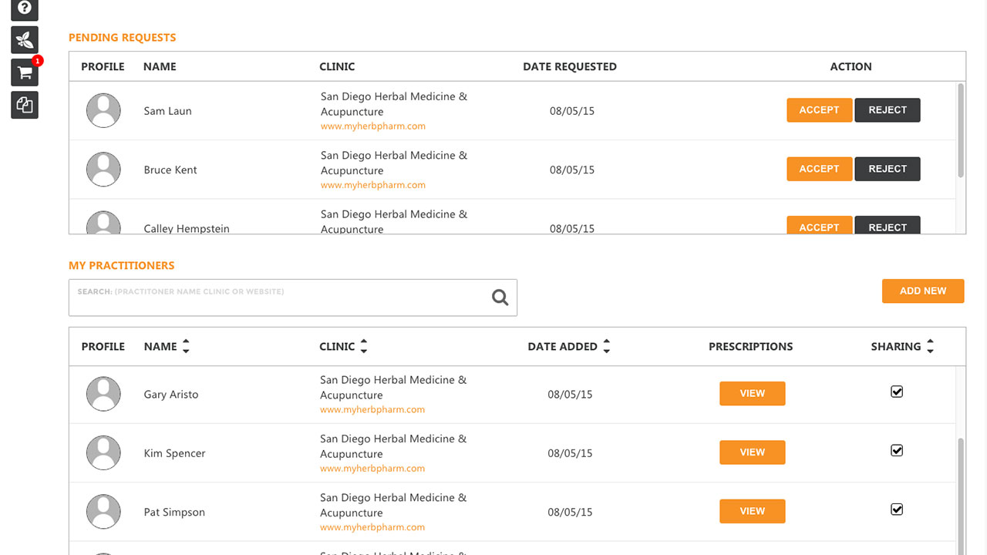View Gary Aristo's prescriptions

(x=753, y=393)
